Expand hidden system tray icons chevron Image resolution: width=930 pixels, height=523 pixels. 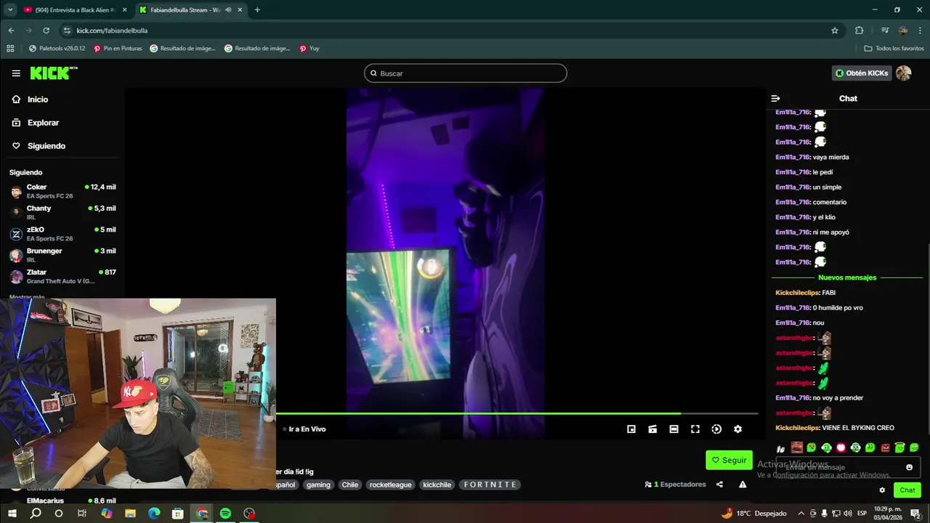(801, 513)
